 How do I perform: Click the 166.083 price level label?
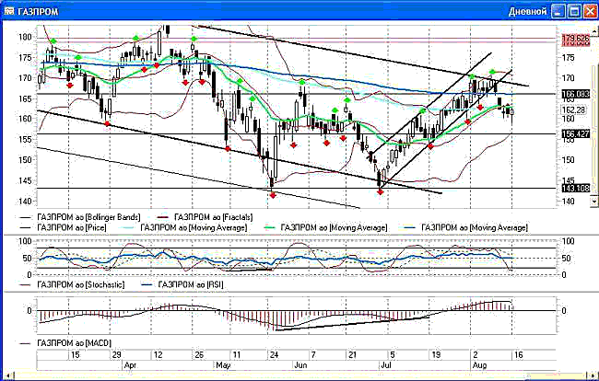(575, 94)
